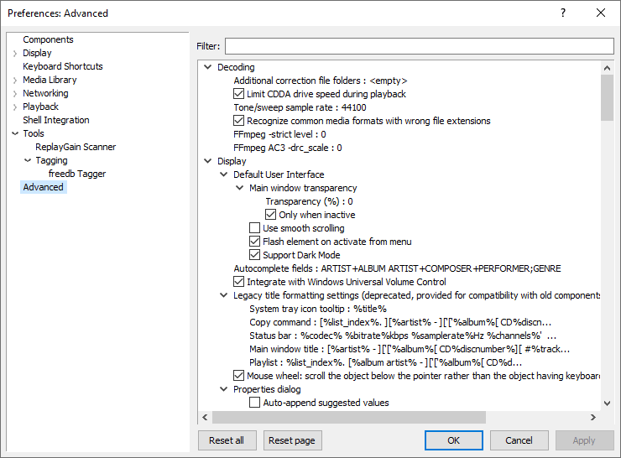Uncheck Support Dark Mode option
621x458 pixels.
(x=255, y=255)
